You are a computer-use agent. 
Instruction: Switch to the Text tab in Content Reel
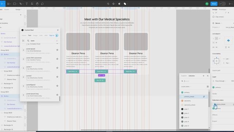(x=30, y=36)
